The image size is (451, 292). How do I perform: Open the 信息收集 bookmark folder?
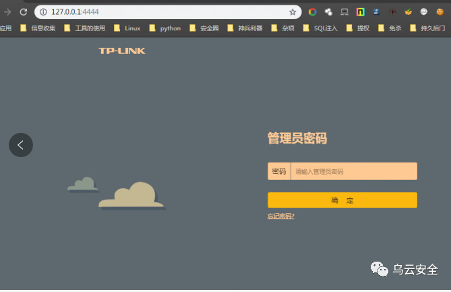38,28
